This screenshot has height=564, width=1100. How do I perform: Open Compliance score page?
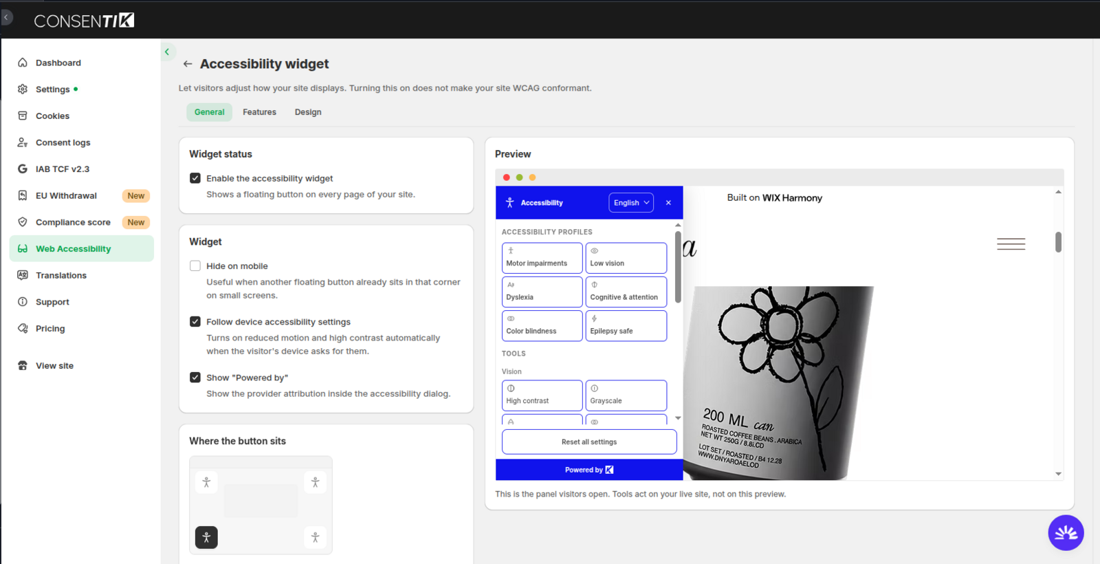81,222
